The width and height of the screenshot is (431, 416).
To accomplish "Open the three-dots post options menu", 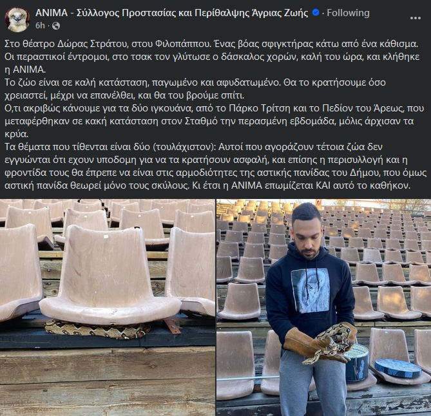I will pyautogui.click(x=415, y=18).
